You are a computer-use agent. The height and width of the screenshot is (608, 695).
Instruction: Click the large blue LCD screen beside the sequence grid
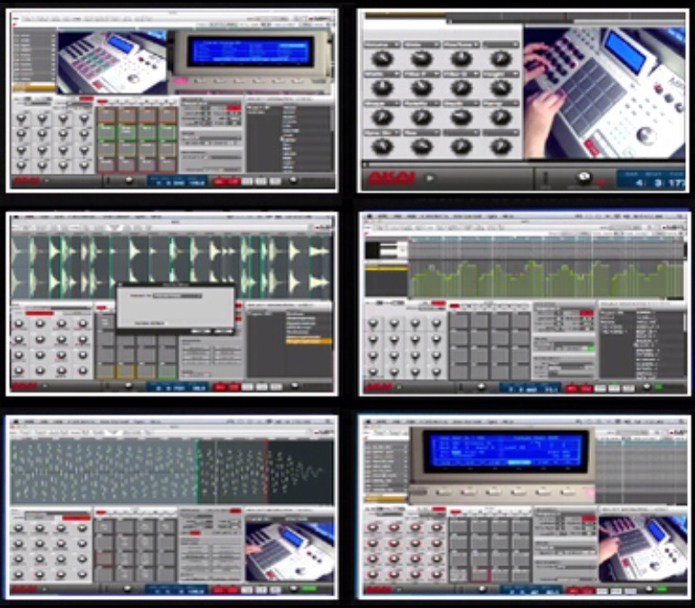coord(505,449)
